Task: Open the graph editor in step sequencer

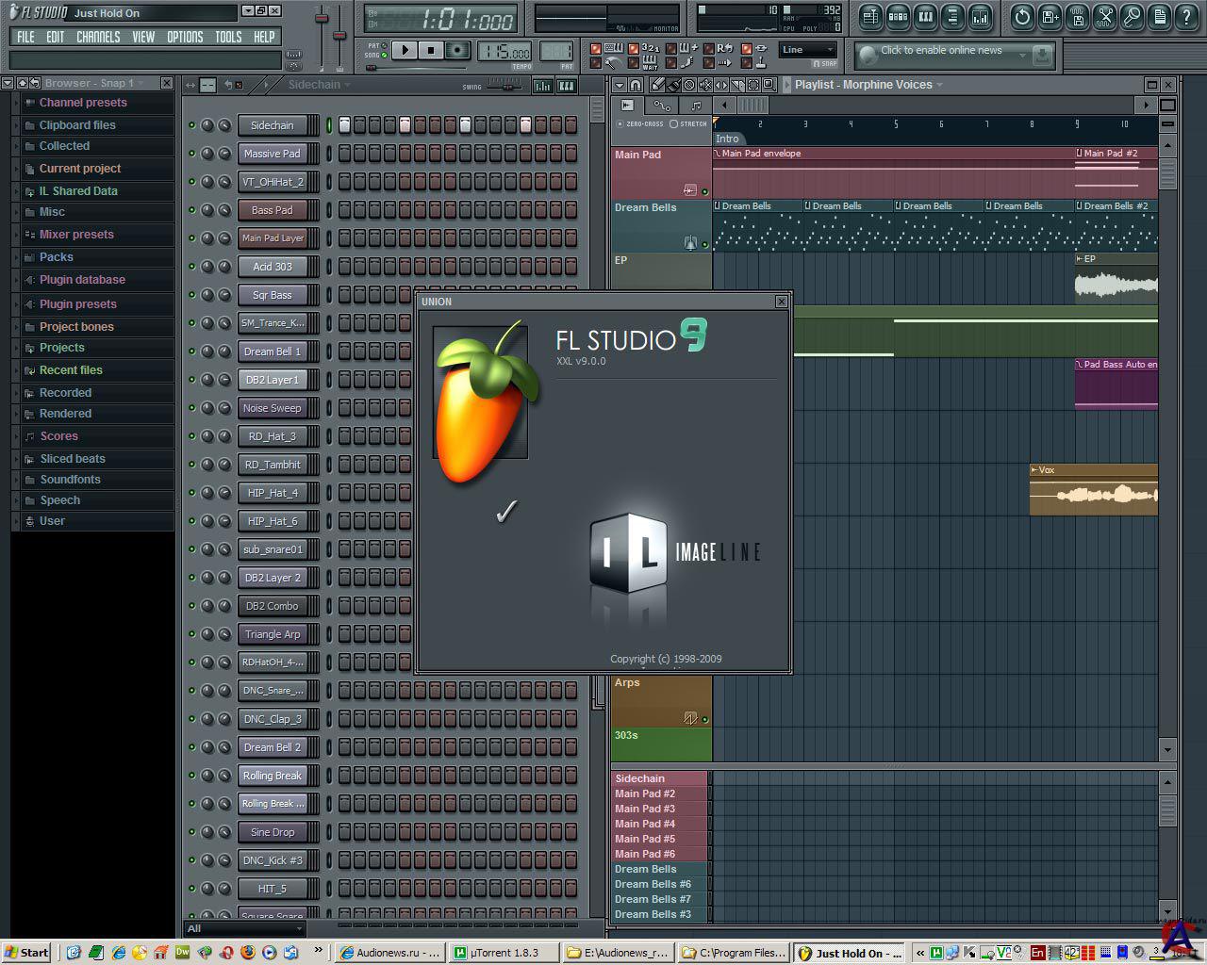Action: point(543,86)
